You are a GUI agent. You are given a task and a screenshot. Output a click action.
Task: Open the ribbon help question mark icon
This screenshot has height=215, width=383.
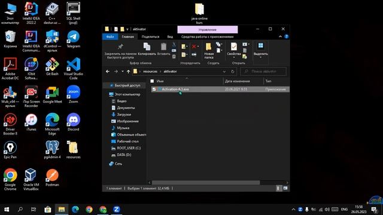coord(287,36)
